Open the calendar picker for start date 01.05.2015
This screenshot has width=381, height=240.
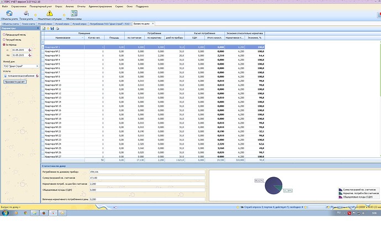coord(30,50)
